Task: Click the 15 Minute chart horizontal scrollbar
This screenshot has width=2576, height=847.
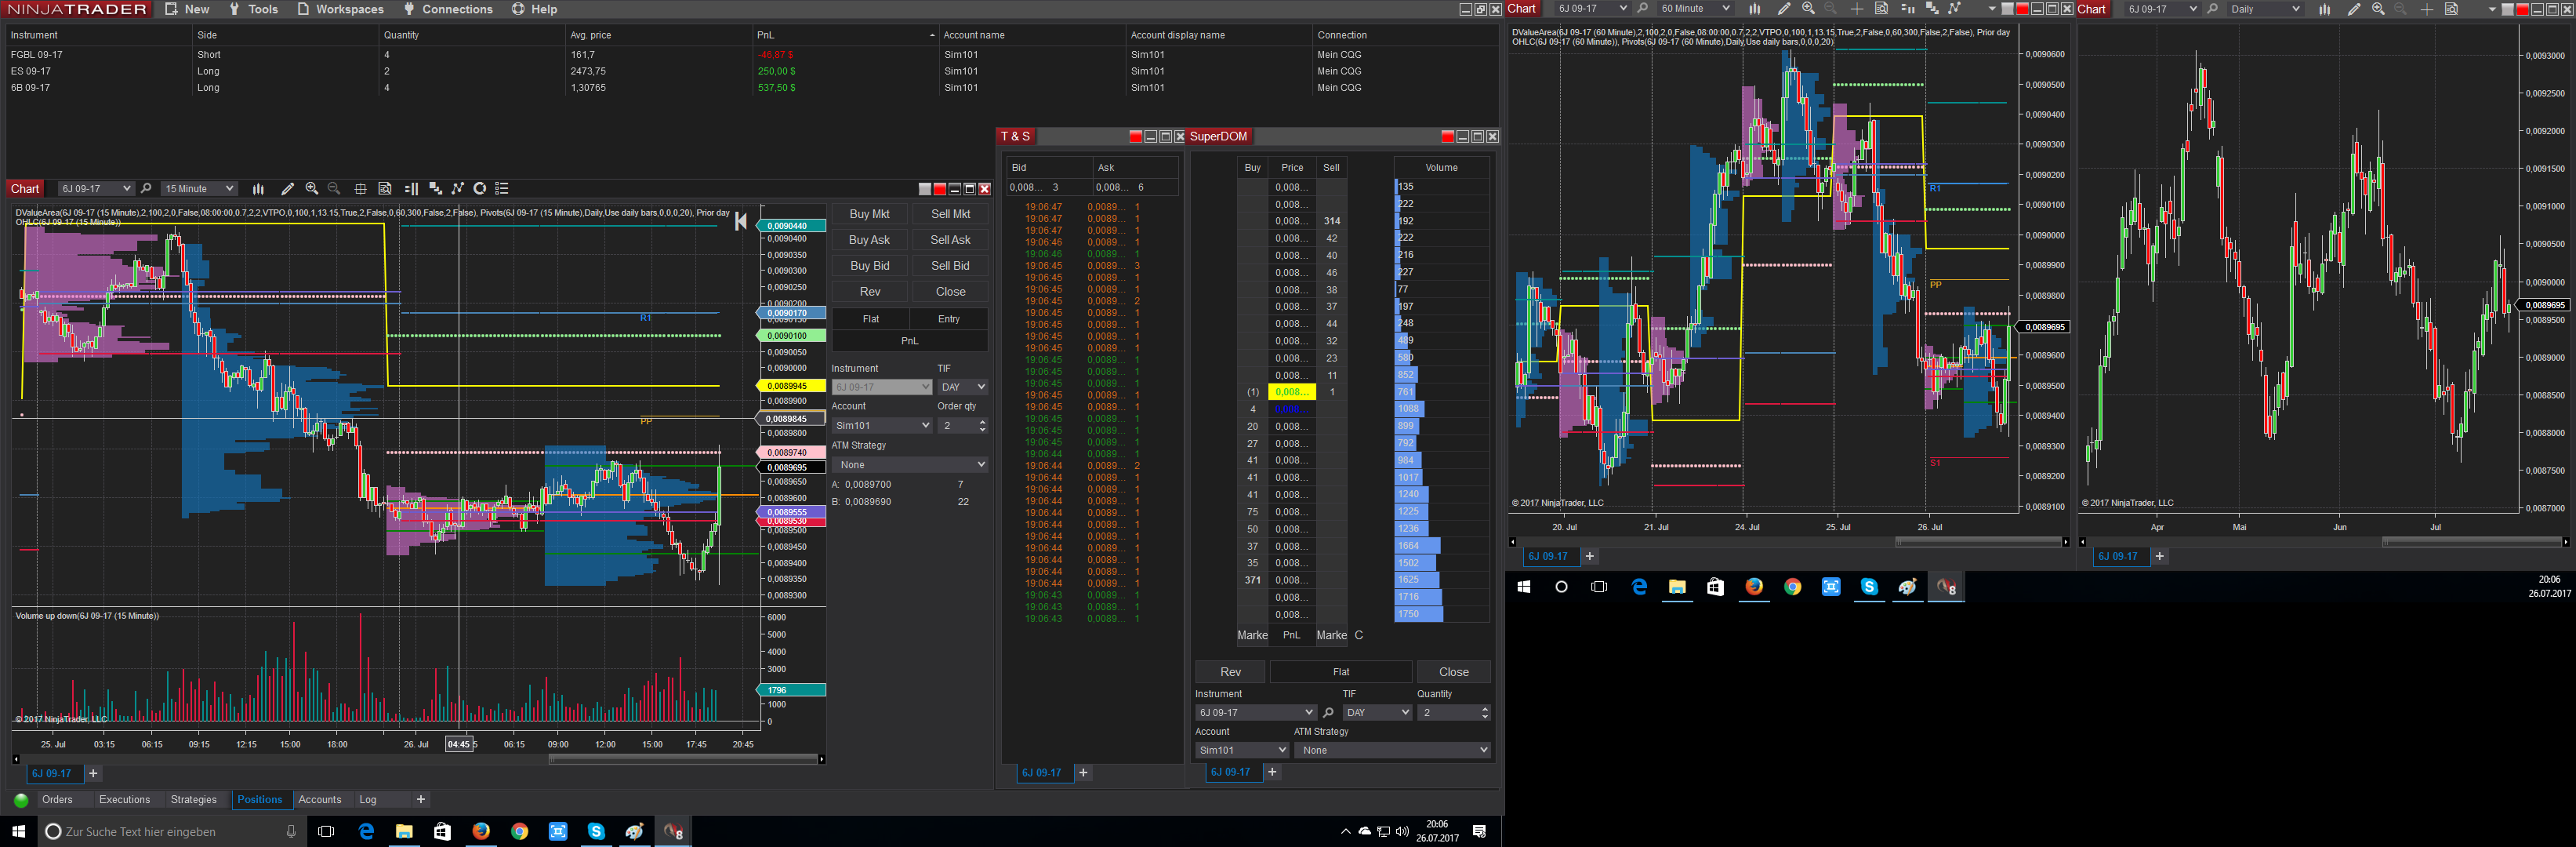Action: (x=684, y=759)
